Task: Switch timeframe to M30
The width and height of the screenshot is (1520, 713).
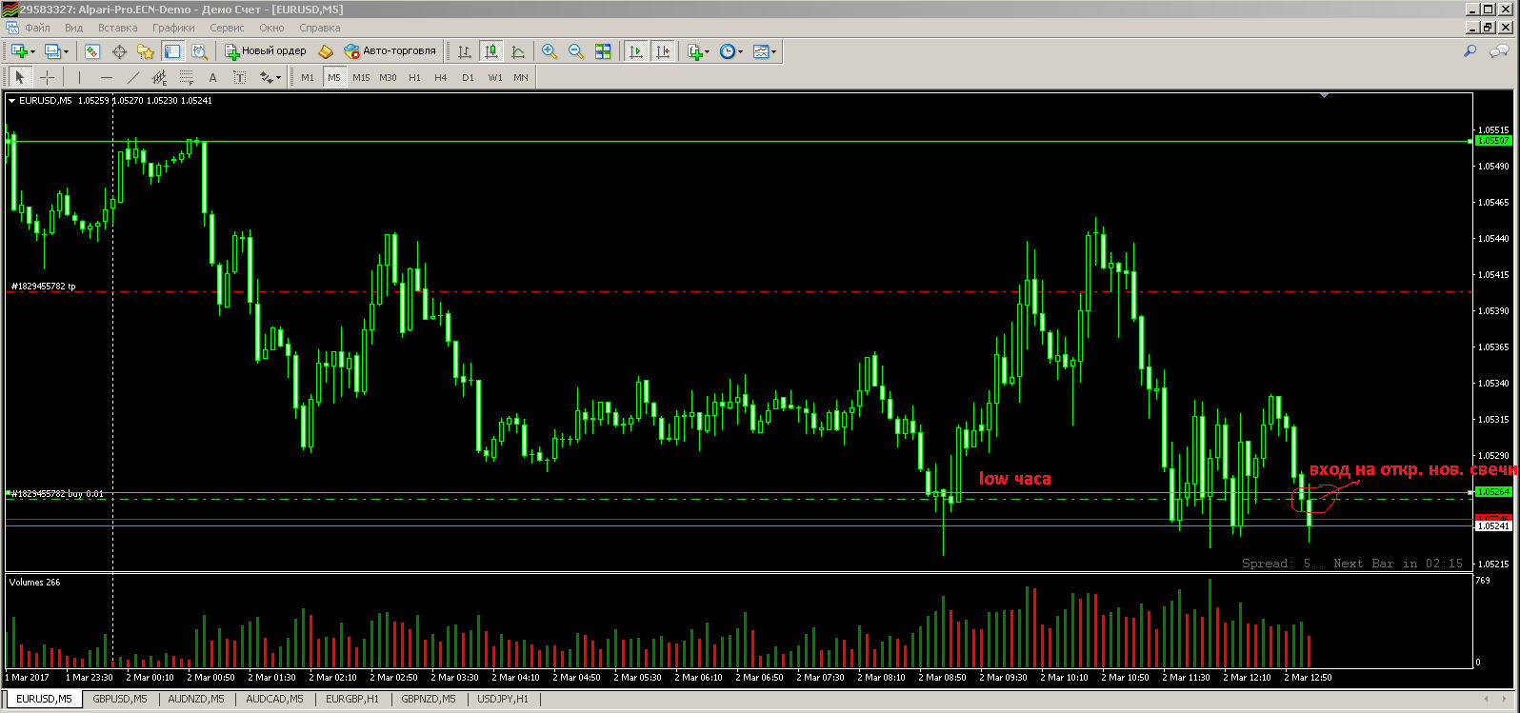Action: (x=388, y=77)
